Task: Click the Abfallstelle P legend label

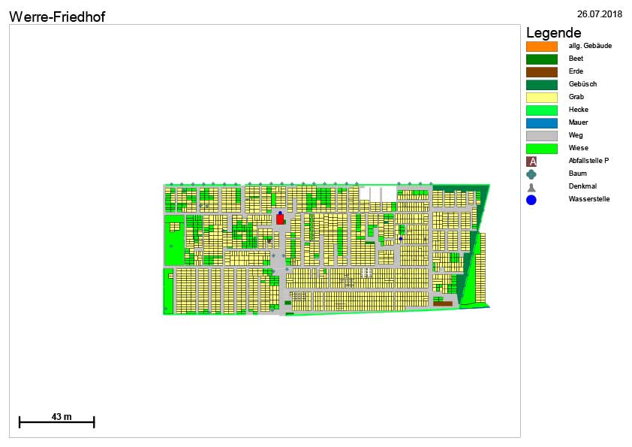Action: point(588,161)
